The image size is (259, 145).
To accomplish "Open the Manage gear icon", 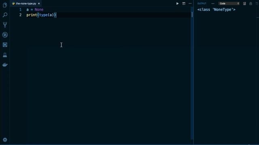I will [5, 140].
